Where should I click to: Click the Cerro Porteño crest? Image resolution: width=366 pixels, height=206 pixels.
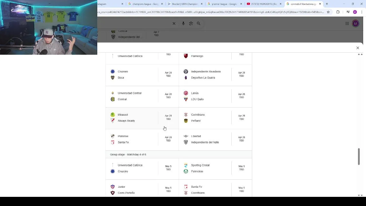click(113, 193)
